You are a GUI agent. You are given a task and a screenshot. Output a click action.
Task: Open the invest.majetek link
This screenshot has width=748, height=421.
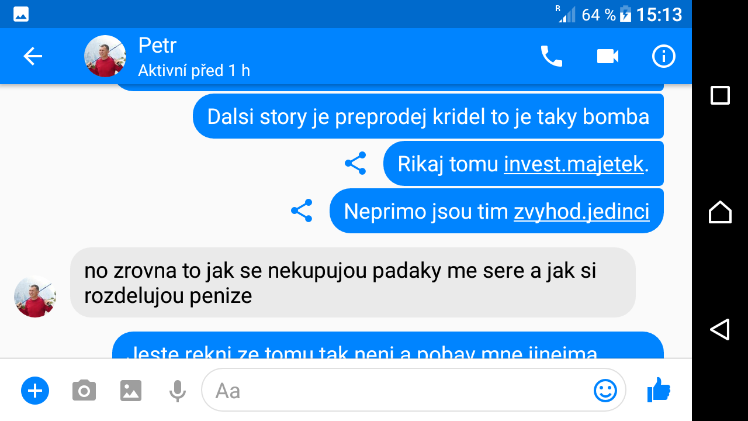574,164
